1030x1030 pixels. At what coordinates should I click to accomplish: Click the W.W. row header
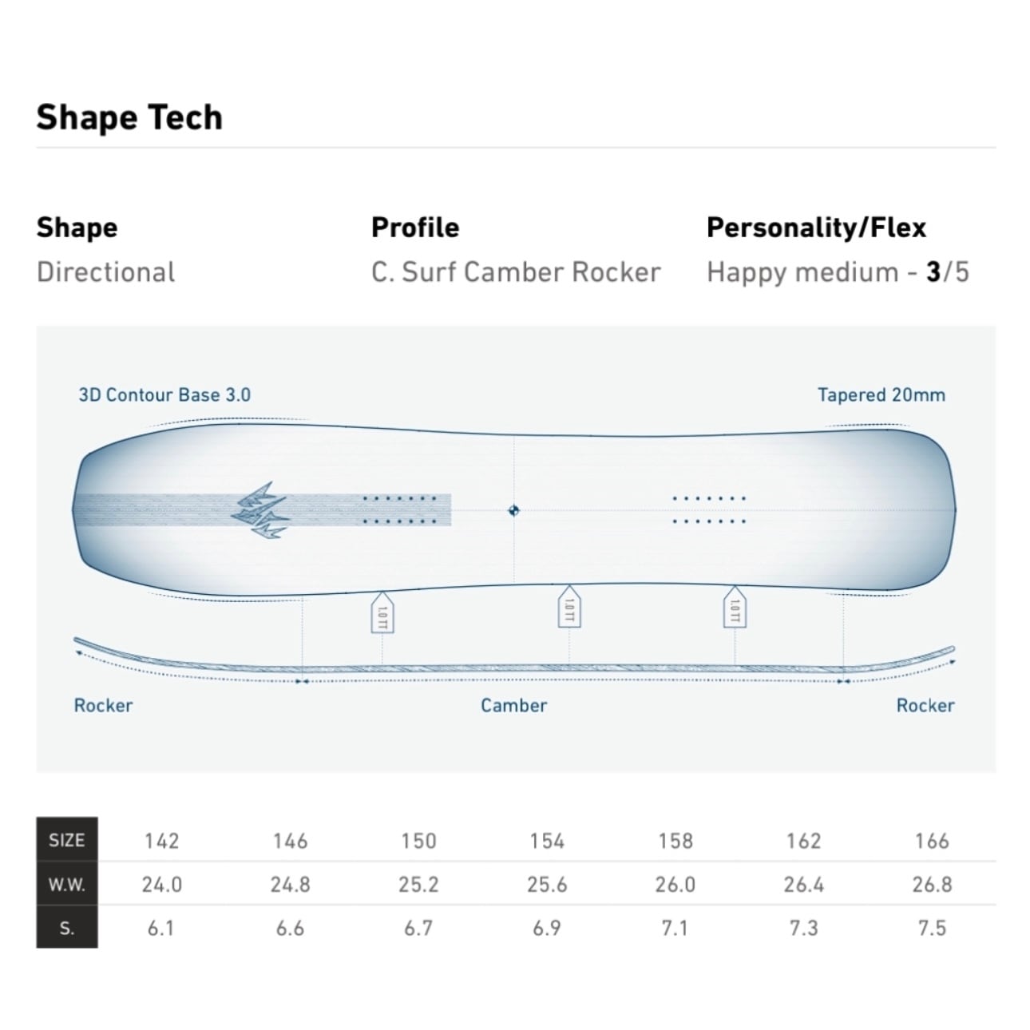pos(66,884)
